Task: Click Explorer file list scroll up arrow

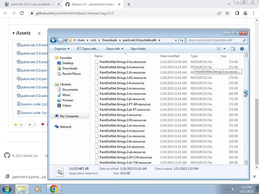Action: [246, 55]
